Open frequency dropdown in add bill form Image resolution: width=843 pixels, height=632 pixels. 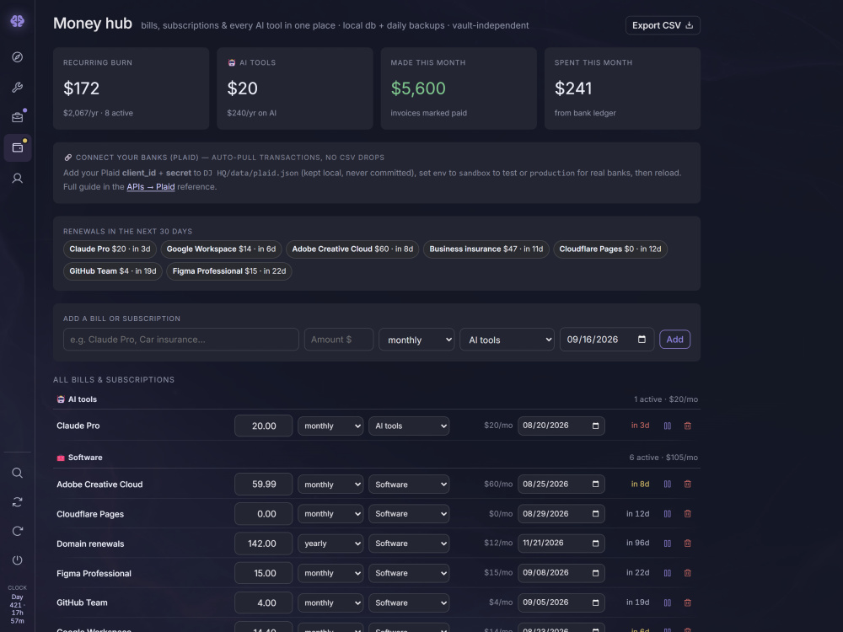(x=416, y=340)
